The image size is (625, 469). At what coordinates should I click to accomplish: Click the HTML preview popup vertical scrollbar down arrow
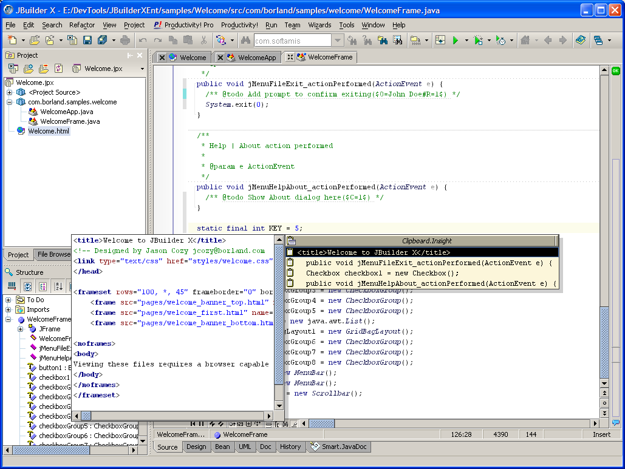coord(279,405)
